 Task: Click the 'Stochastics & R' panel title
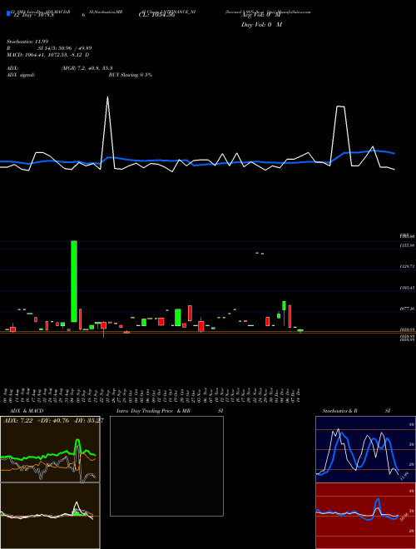[340, 411]
